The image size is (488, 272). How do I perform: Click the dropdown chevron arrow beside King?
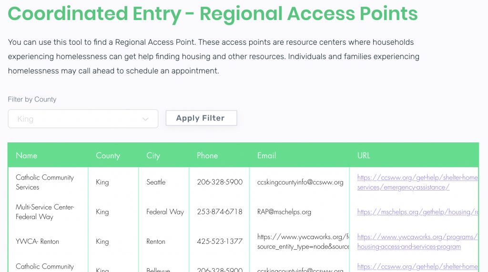pyautogui.click(x=145, y=119)
